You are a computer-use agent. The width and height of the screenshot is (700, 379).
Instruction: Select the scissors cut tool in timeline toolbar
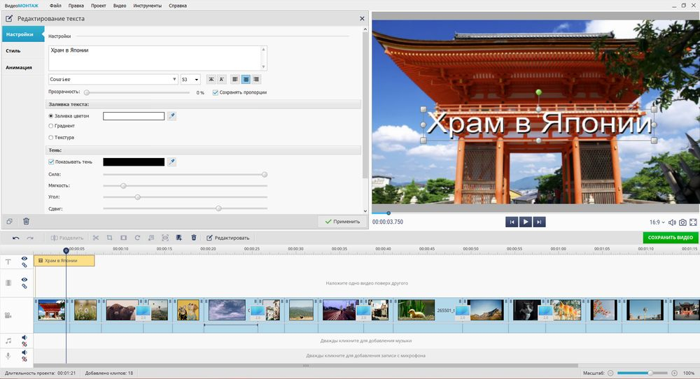point(95,238)
